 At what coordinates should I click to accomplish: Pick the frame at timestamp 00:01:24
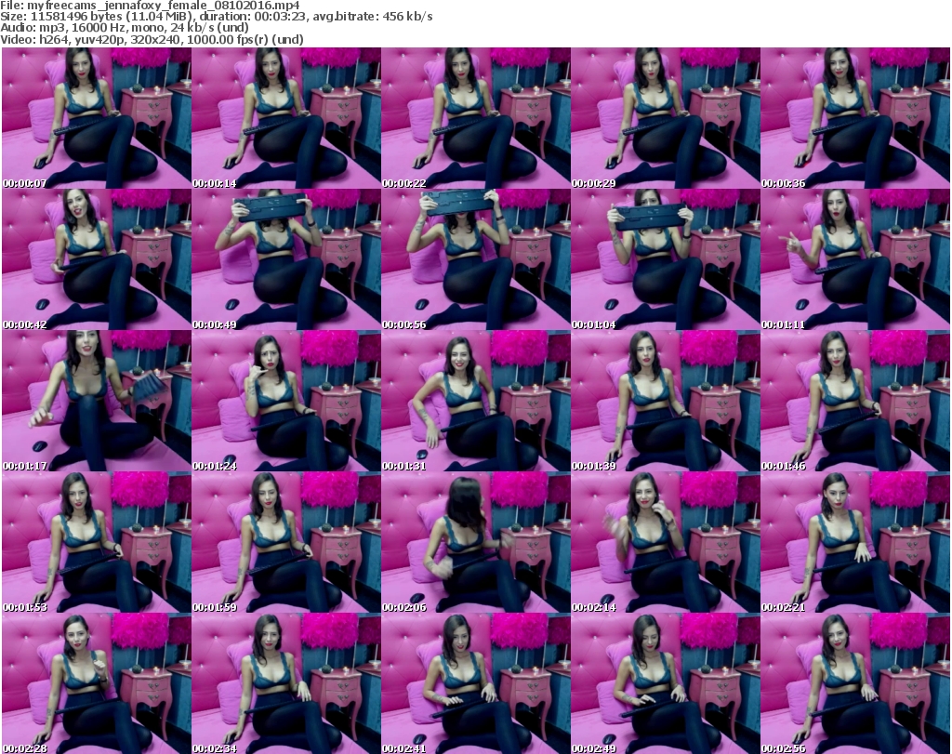coord(286,402)
